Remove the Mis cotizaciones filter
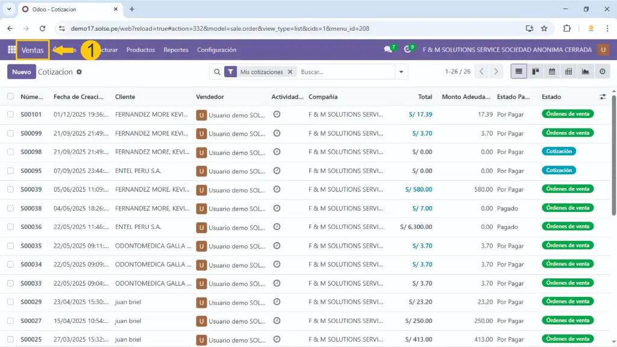The height and width of the screenshot is (347, 617). click(x=290, y=72)
